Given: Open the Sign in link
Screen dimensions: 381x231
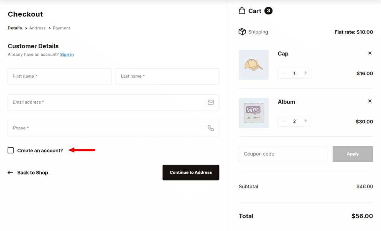Looking at the screenshot, I should pyautogui.click(x=67, y=54).
